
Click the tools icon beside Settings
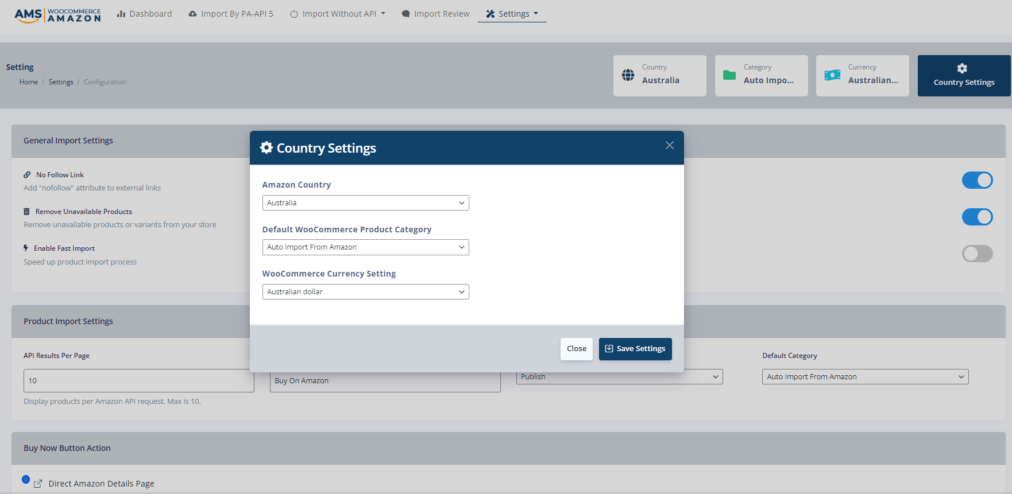click(x=490, y=14)
